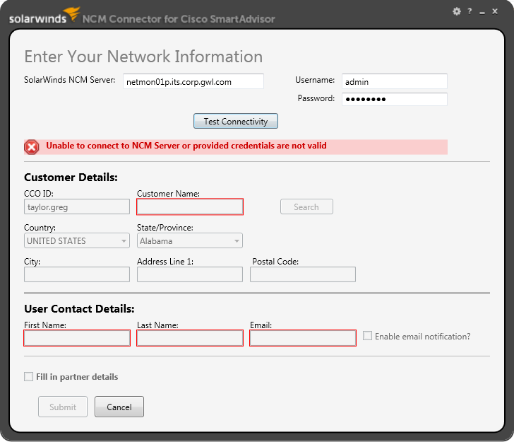Open settings via the gear icon
Viewport: 514px width, 442px height.
[x=457, y=11]
